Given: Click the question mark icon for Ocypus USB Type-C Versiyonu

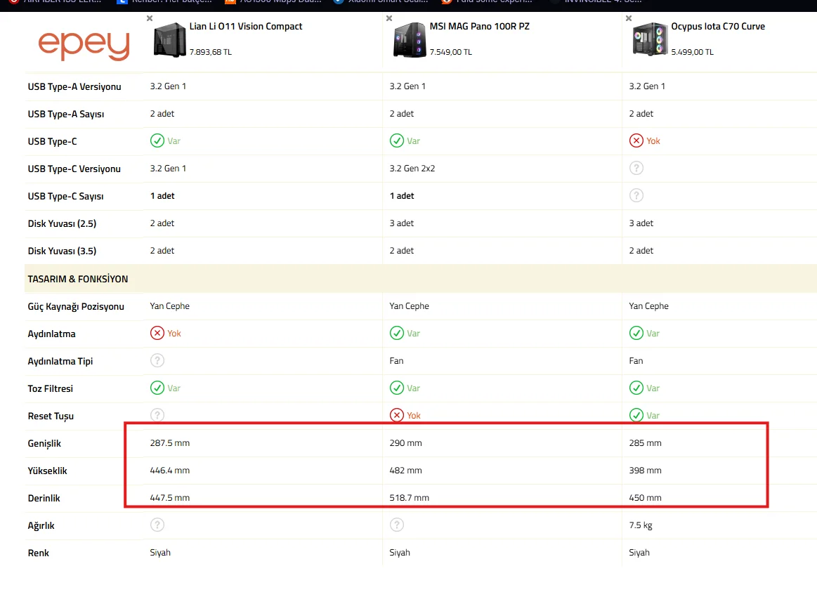Looking at the screenshot, I should point(636,169).
